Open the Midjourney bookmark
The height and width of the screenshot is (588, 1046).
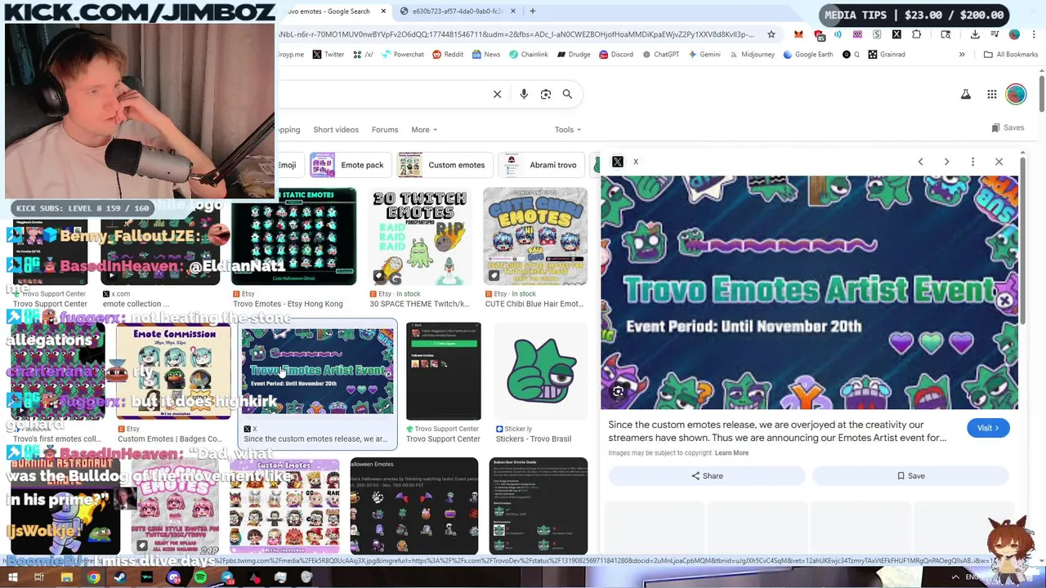pos(752,55)
